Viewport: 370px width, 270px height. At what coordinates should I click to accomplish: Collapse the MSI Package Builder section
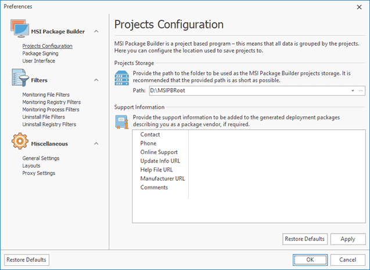pos(96,31)
